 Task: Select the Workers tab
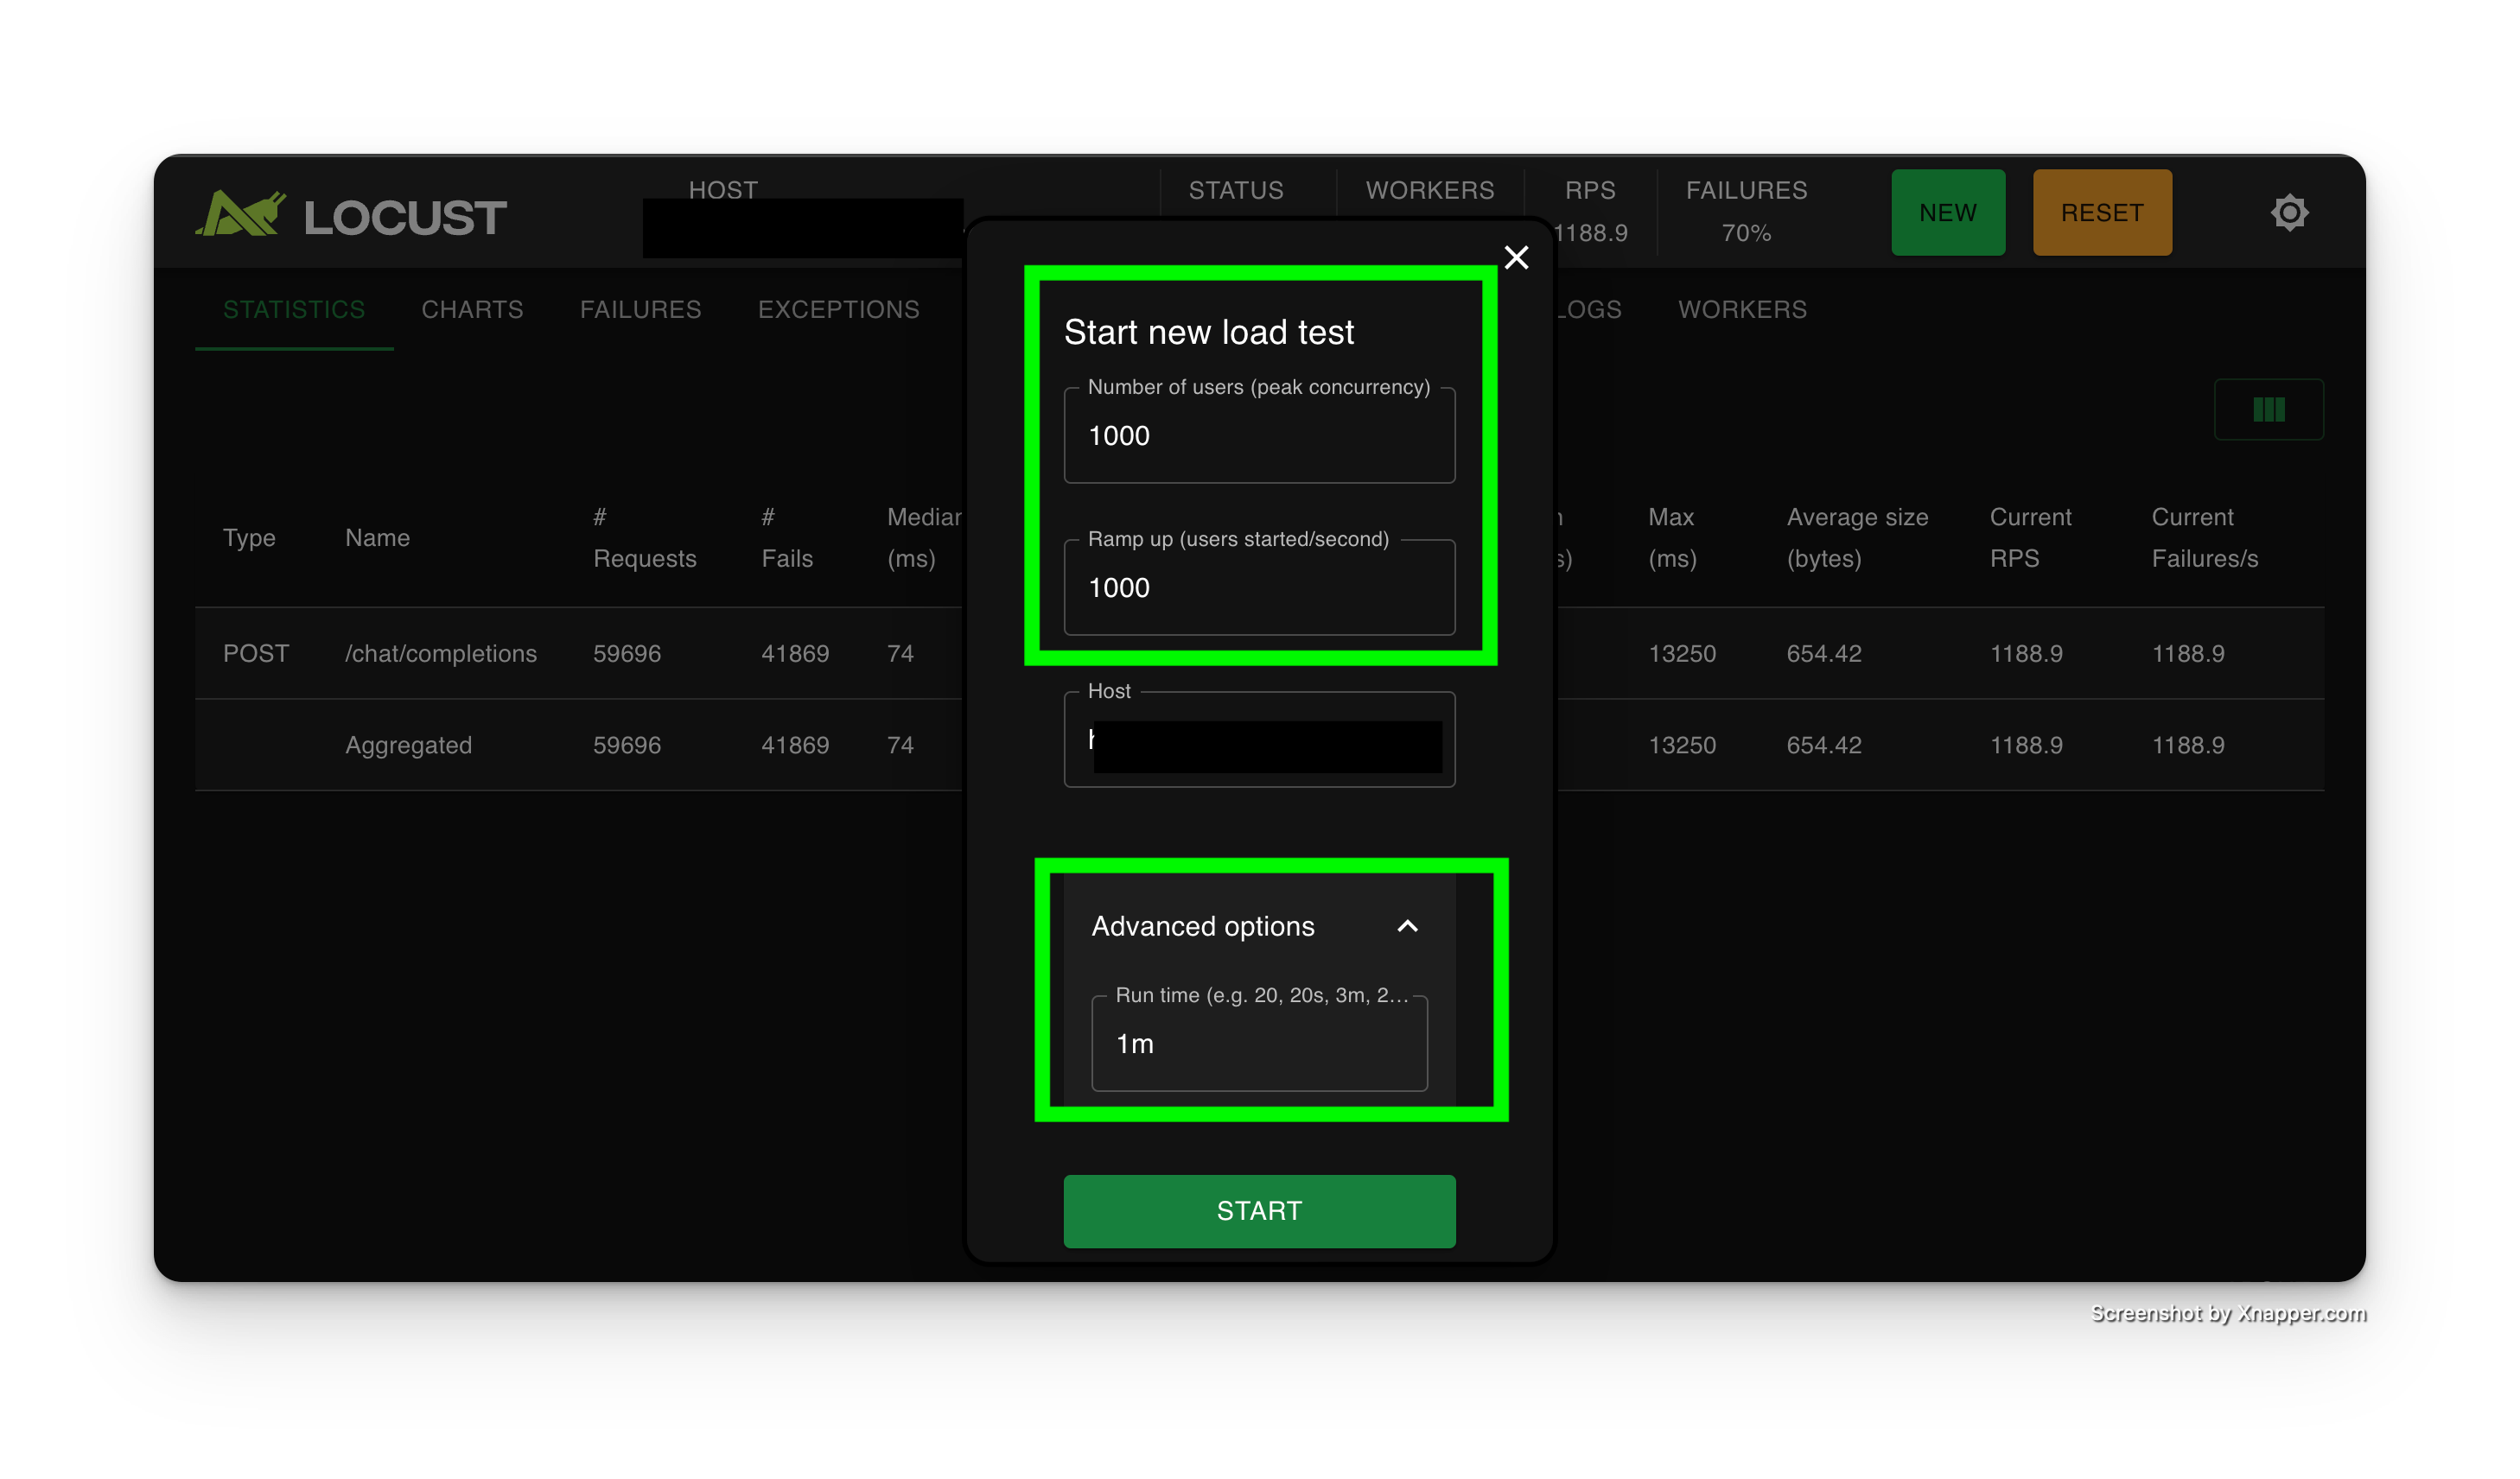pos(1742,310)
